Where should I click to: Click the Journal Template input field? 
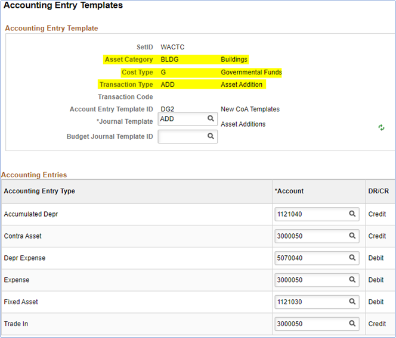point(181,119)
